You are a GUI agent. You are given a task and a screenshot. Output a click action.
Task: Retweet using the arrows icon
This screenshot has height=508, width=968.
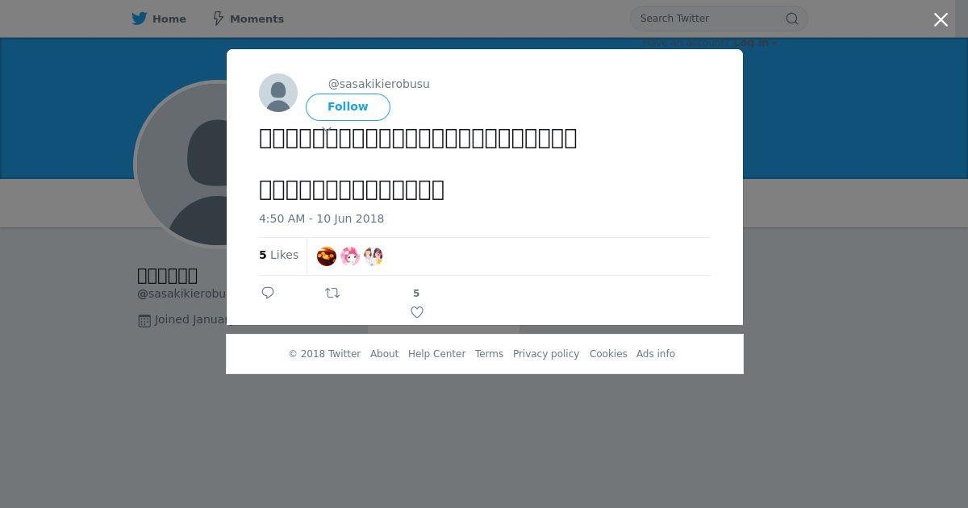[332, 293]
